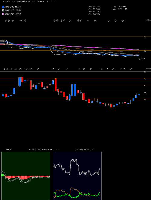This screenshot has width=151, height=200.
Task: Click the 'Pre H: 18.13' high value
Action: (x=95, y=9)
